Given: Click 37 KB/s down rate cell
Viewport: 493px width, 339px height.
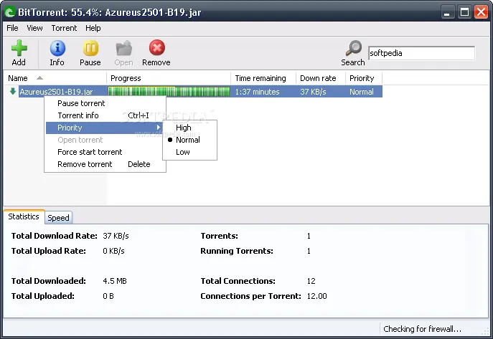Looking at the screenshot, I should 313,92.
